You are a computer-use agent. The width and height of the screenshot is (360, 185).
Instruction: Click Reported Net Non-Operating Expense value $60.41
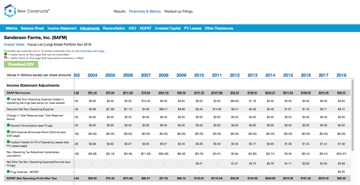click(164, 109)
